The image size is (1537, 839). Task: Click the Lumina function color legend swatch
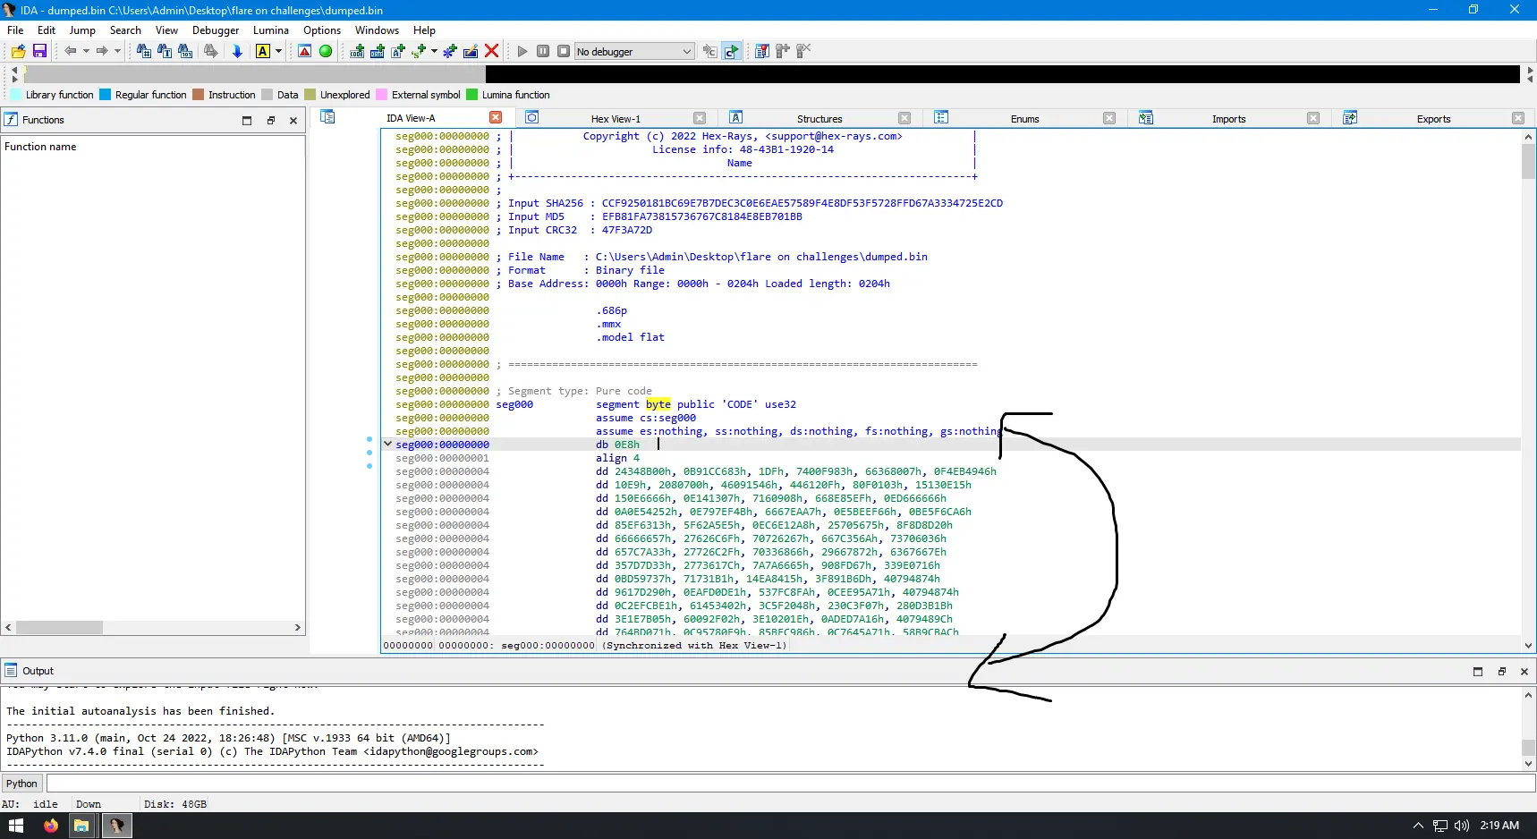[471, 95]
